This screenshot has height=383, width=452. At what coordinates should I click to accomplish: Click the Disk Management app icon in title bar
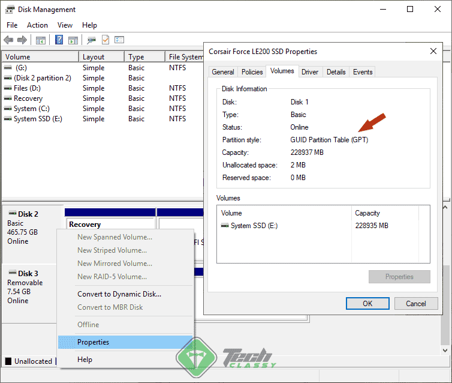[x=10, y=10]
